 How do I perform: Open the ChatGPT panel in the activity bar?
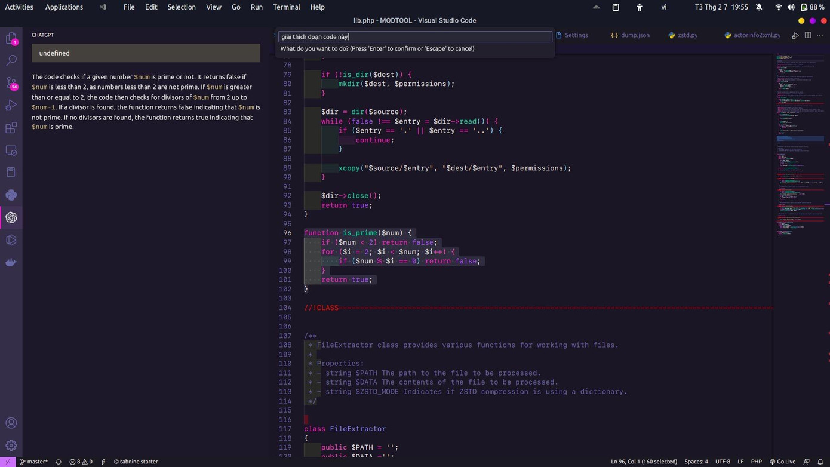click(x=11, y=217)
